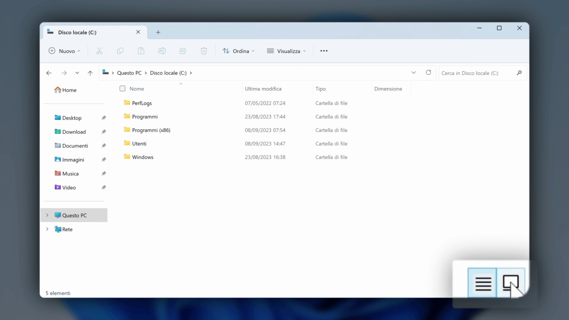
Task: Open Immagini in the sidebar
Action: (69, 160)
